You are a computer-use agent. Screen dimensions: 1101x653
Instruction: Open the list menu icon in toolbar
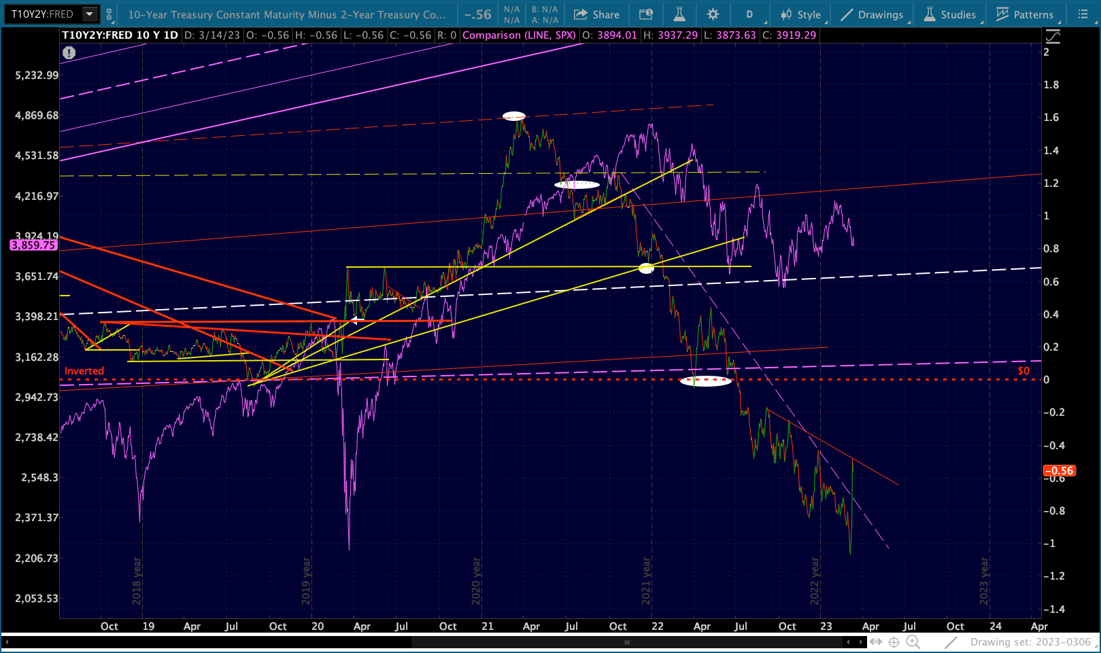pyautogui.click(x=1083, y=14)
